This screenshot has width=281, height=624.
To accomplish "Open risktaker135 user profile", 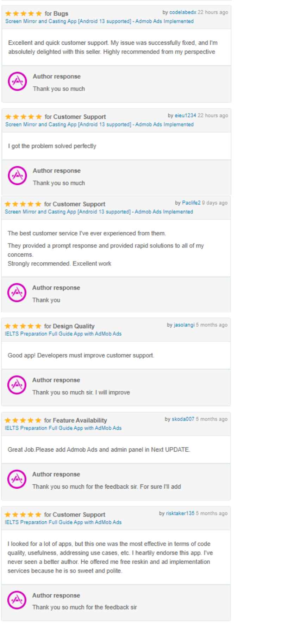I will [180, 513].
